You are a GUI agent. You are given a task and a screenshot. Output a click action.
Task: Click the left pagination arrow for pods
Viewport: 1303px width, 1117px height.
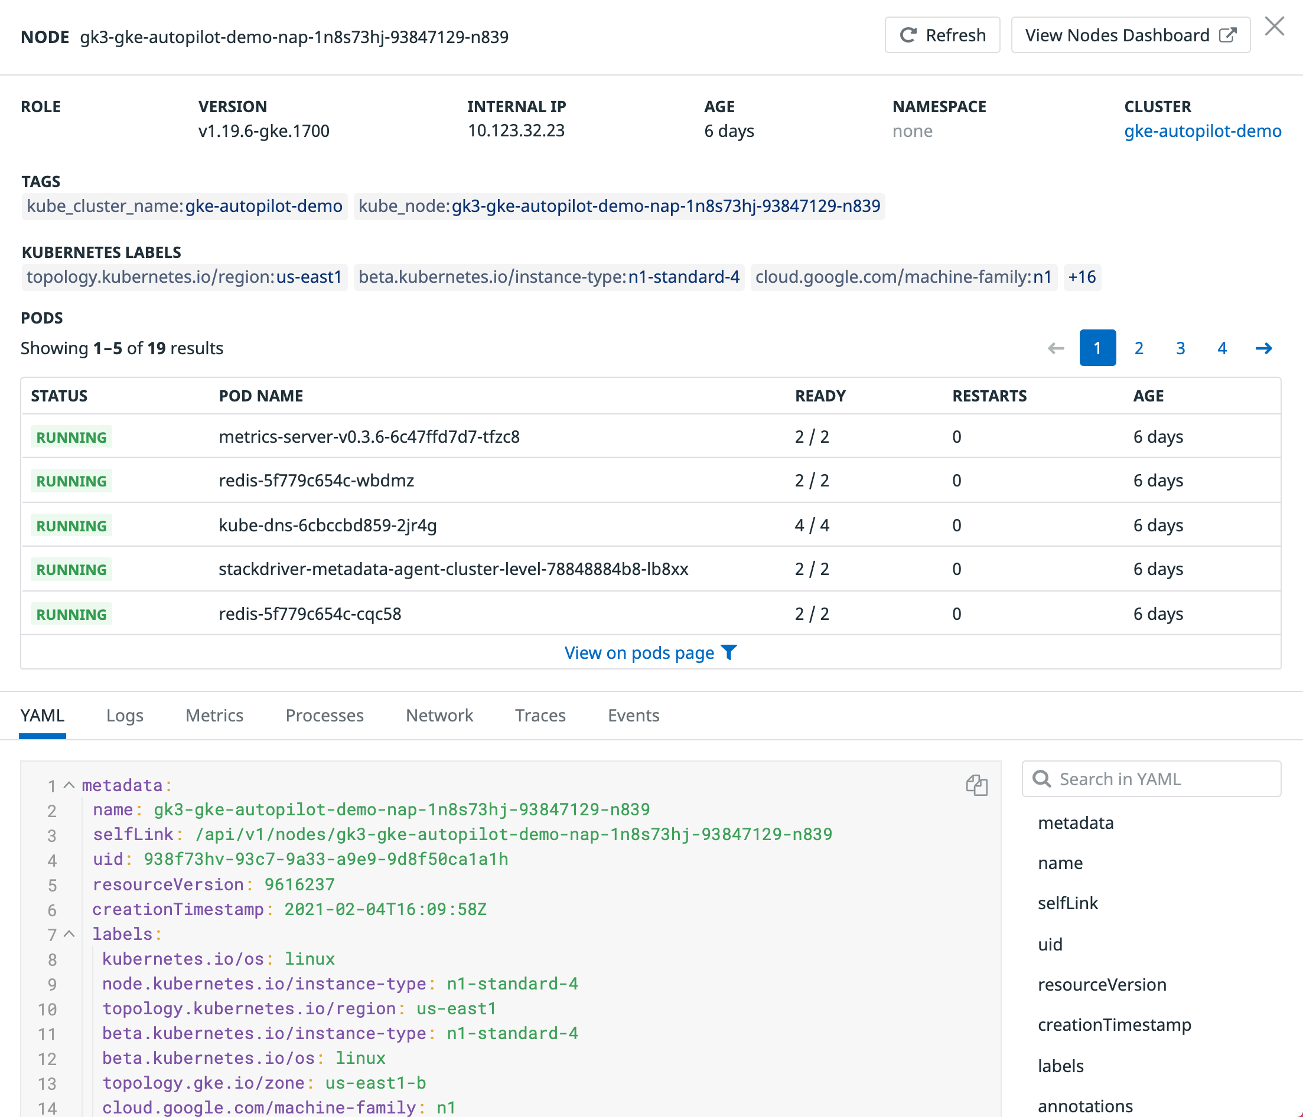1056,348
